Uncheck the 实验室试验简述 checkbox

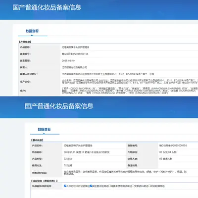point(91,186)
